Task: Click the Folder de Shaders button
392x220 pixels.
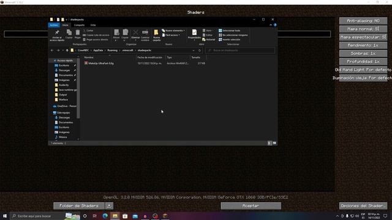Action: tap(79, 206)
